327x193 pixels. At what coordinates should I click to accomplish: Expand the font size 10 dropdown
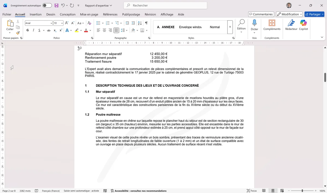[x=62, y=23]
